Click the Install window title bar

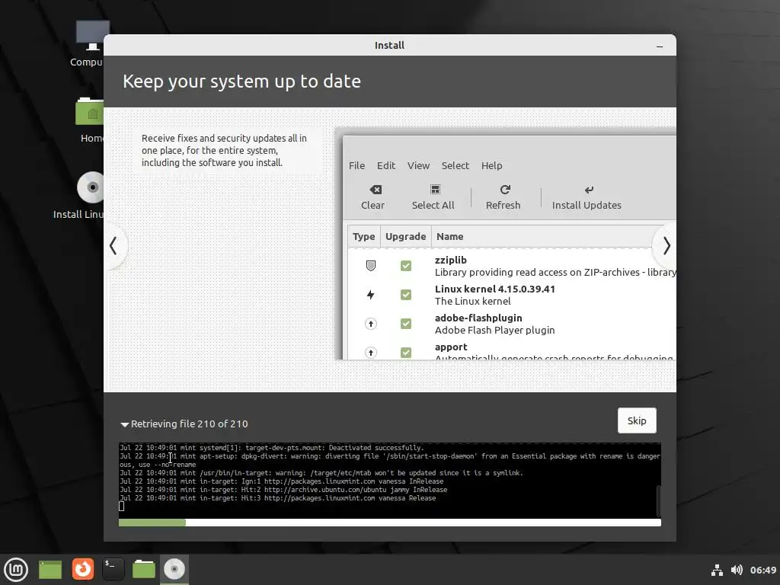click(389, 45)
